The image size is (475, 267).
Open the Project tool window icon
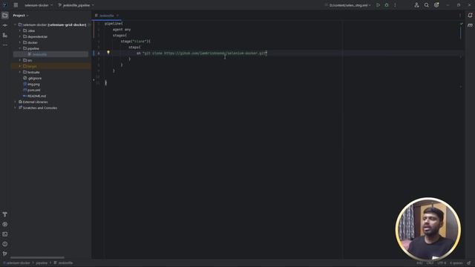(x=5, y=15)
